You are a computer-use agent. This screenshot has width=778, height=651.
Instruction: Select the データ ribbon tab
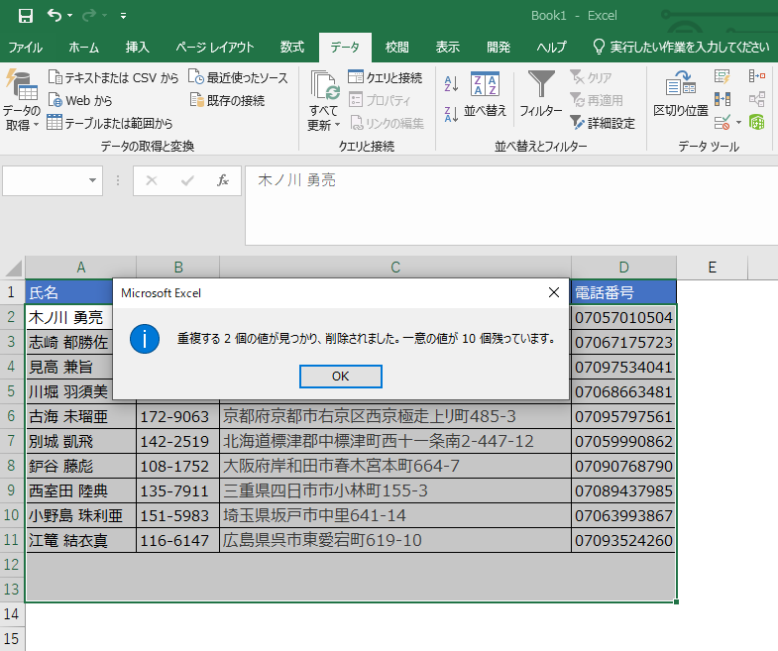tap(345, 48)
